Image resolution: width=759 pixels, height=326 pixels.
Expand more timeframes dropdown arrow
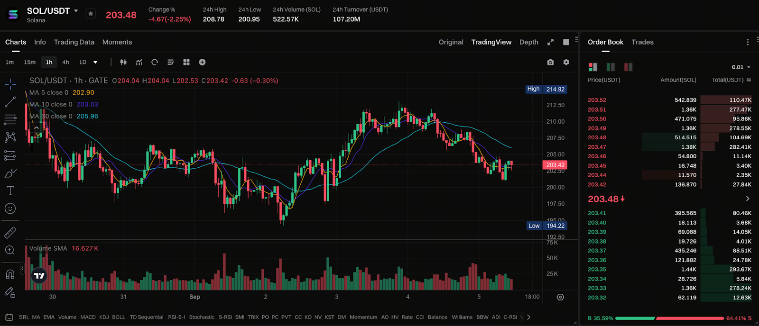click(x=95, y=62)
